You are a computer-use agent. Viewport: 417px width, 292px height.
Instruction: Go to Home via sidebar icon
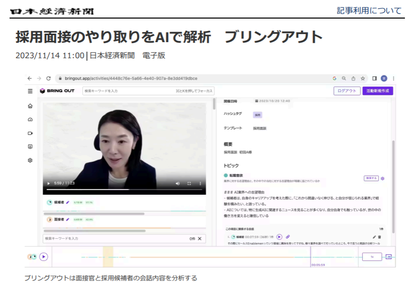coord(30,106)
